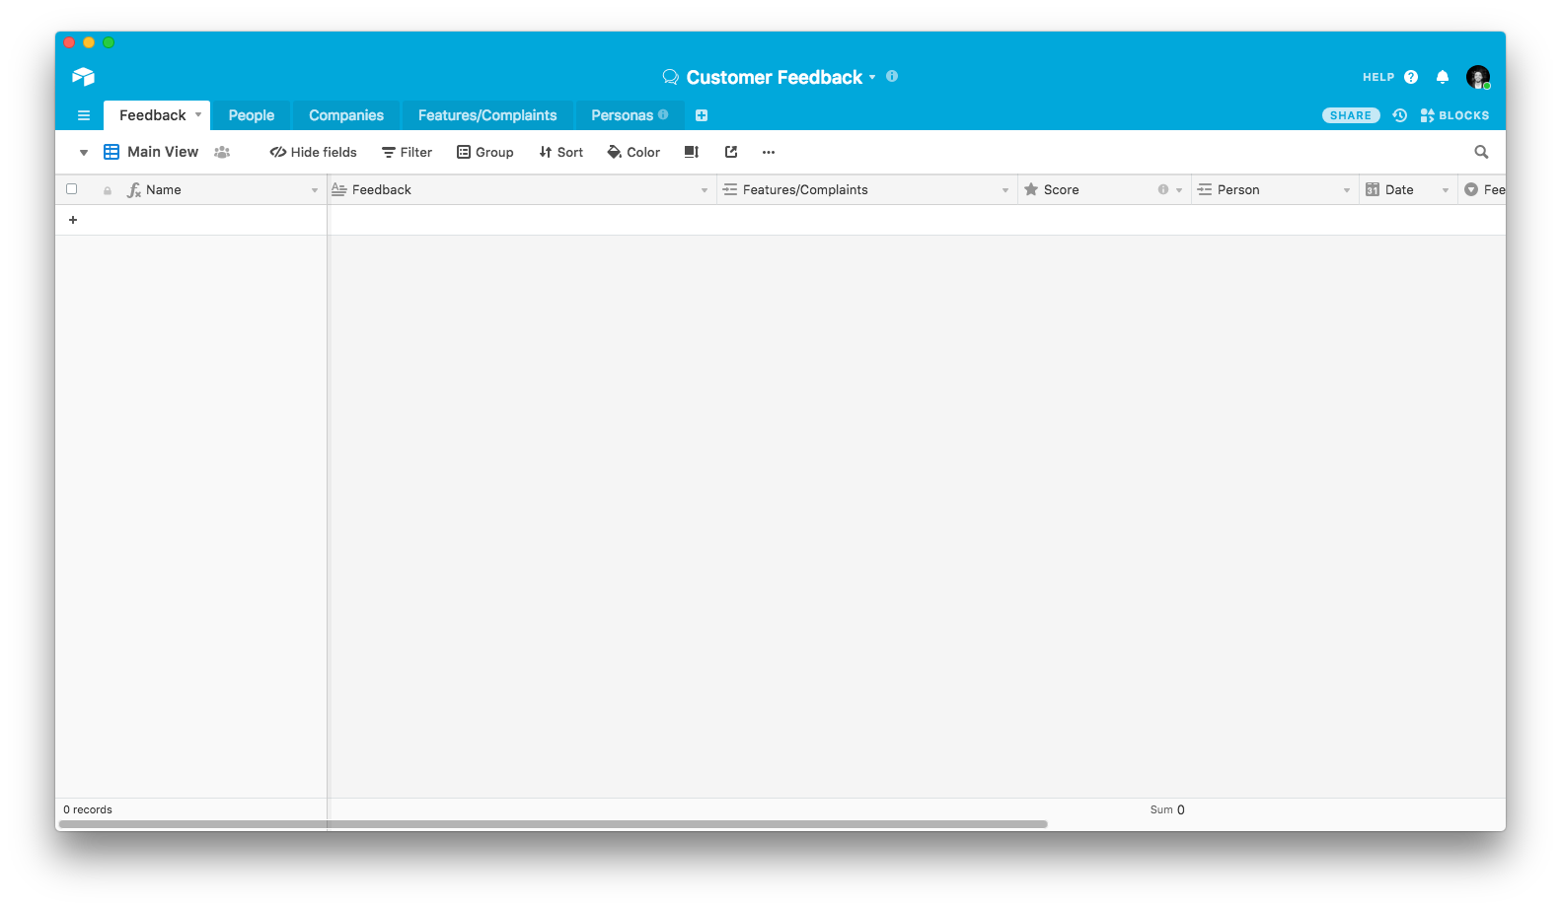Open the Feedback tab dropdown arrow
This screenshot has height=910, width=1561.
coord(198,114)
